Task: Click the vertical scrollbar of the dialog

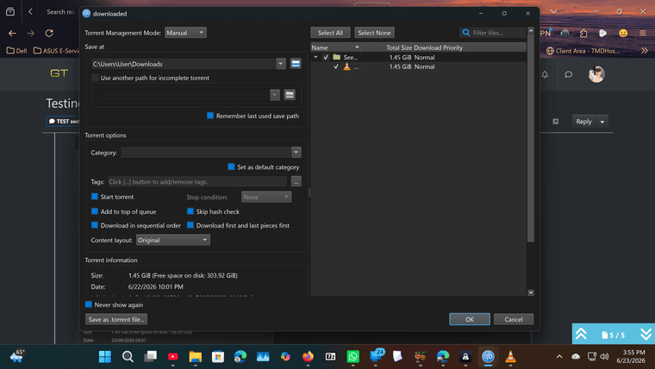Action: pos(531,138)
